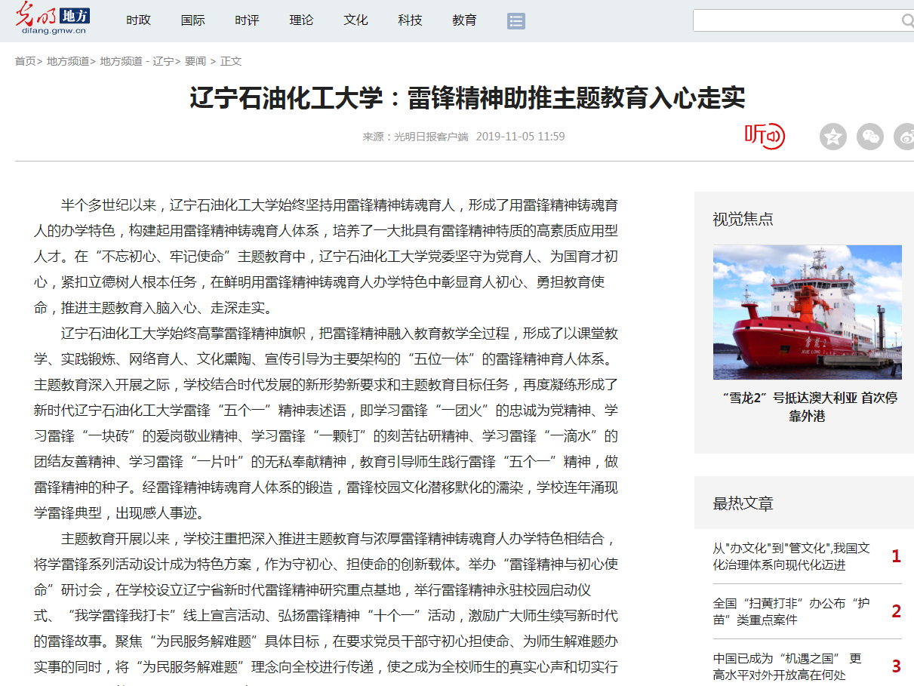Viewport: 914px width, 686px height.
Task: Click the publish date 2019-11-05 11:59
Action: point(520,137)
